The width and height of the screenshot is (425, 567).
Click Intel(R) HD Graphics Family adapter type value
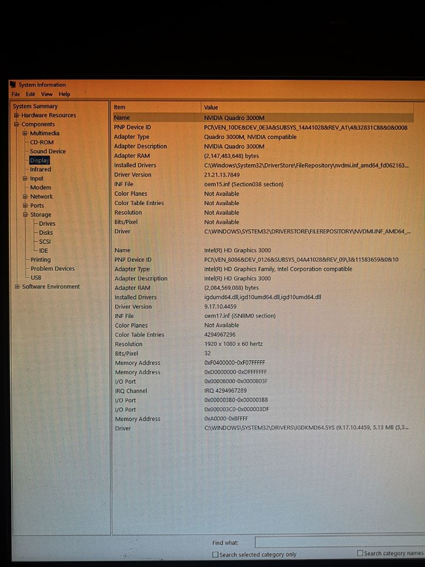[278, 269]
